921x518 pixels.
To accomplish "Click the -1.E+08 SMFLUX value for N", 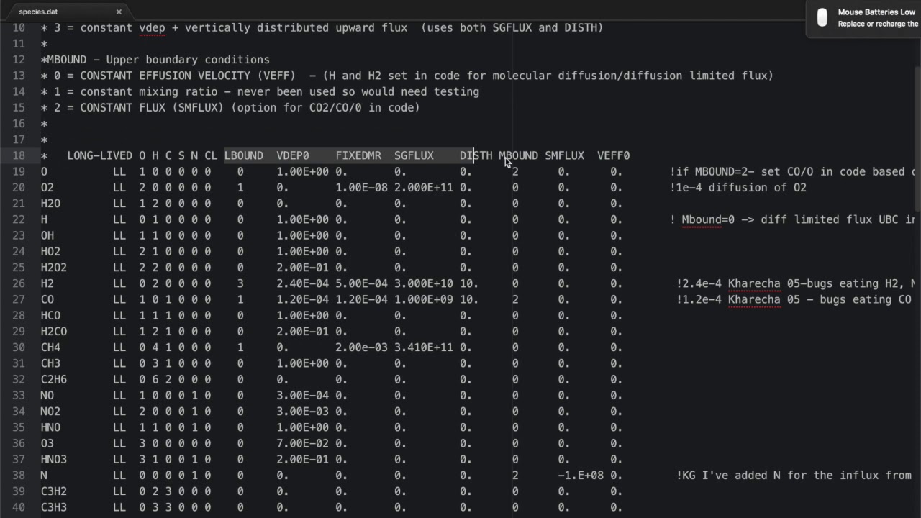I will pyautogui.click(x=581, y=476).
